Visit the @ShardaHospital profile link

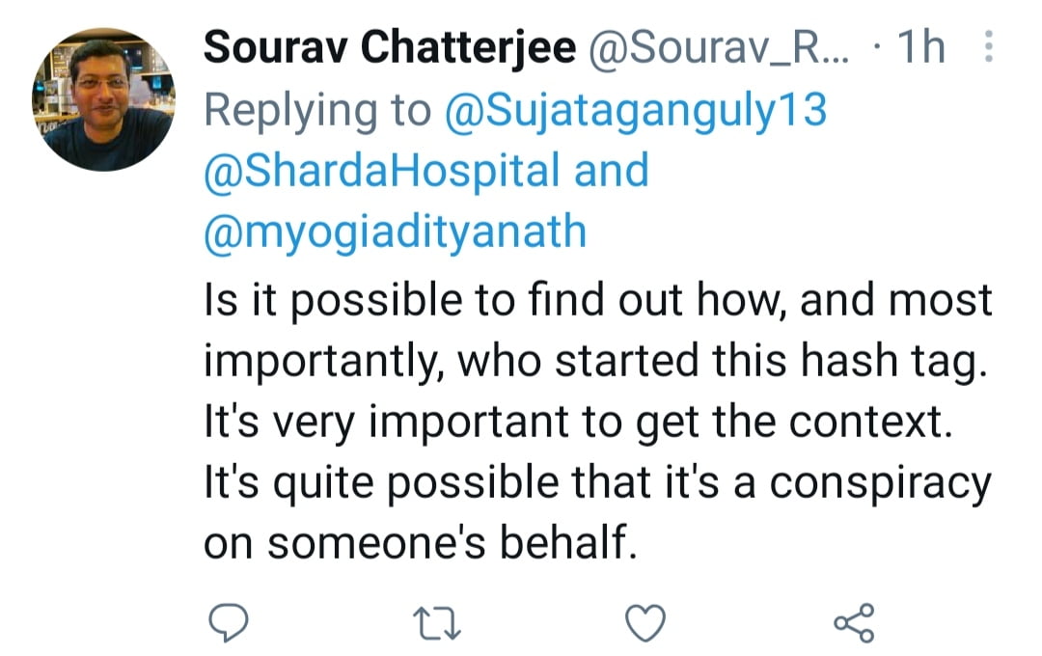tap(382, 172)
